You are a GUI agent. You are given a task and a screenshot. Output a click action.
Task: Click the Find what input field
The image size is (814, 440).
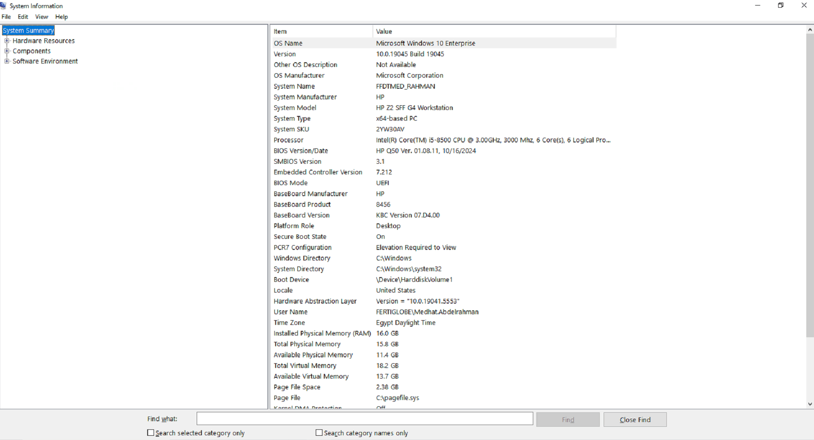tap(365, 419)
